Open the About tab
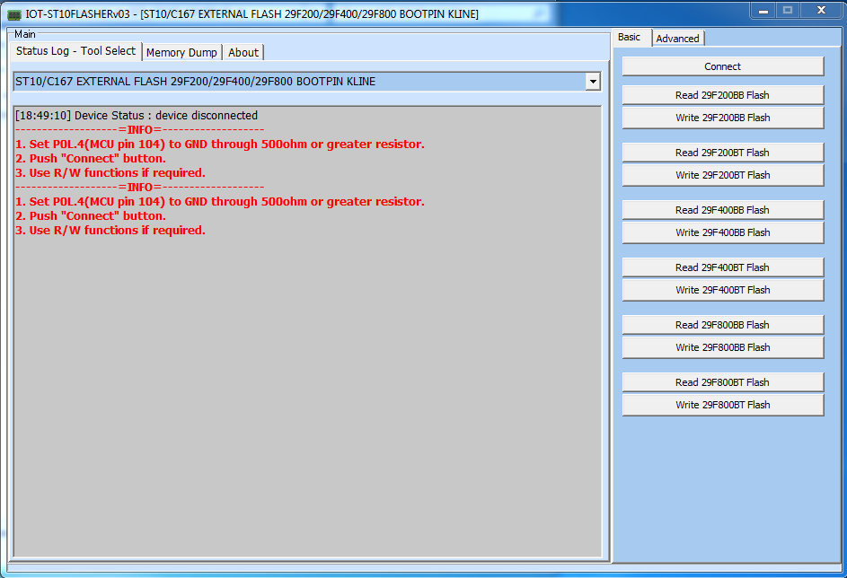 click(243, 52)
